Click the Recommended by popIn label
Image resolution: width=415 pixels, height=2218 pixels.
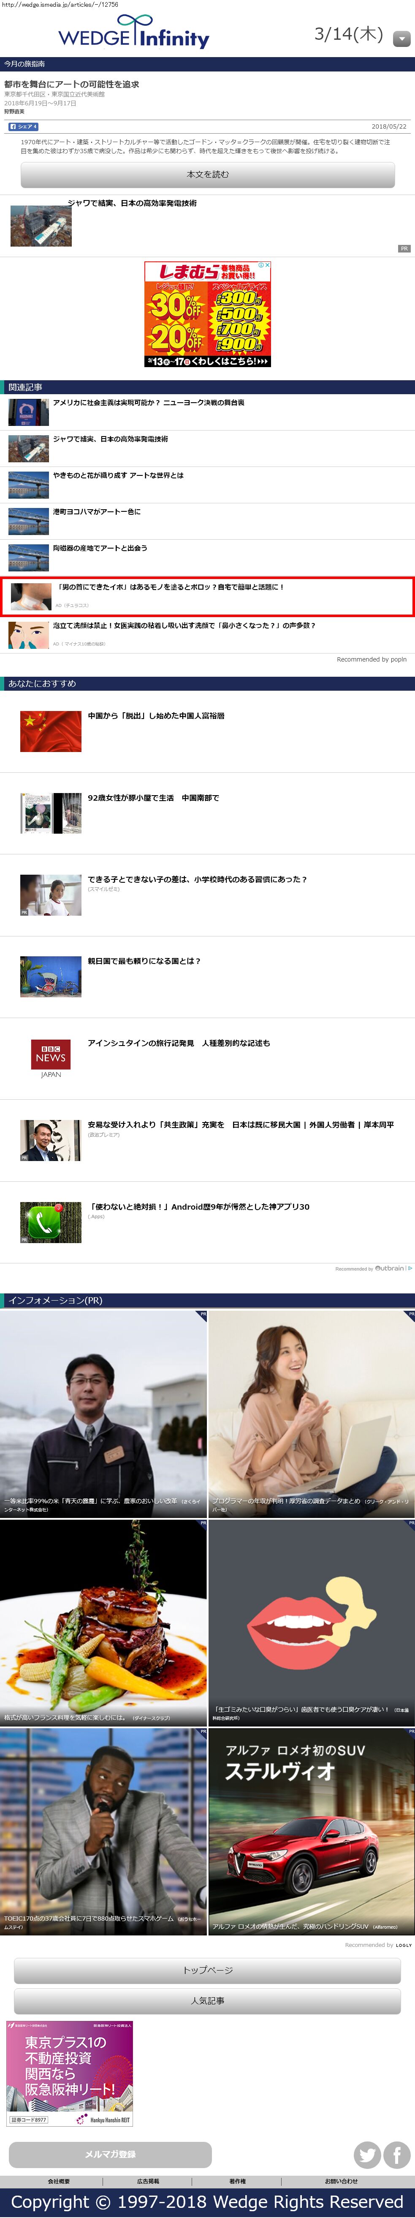[x=371, y=659]
